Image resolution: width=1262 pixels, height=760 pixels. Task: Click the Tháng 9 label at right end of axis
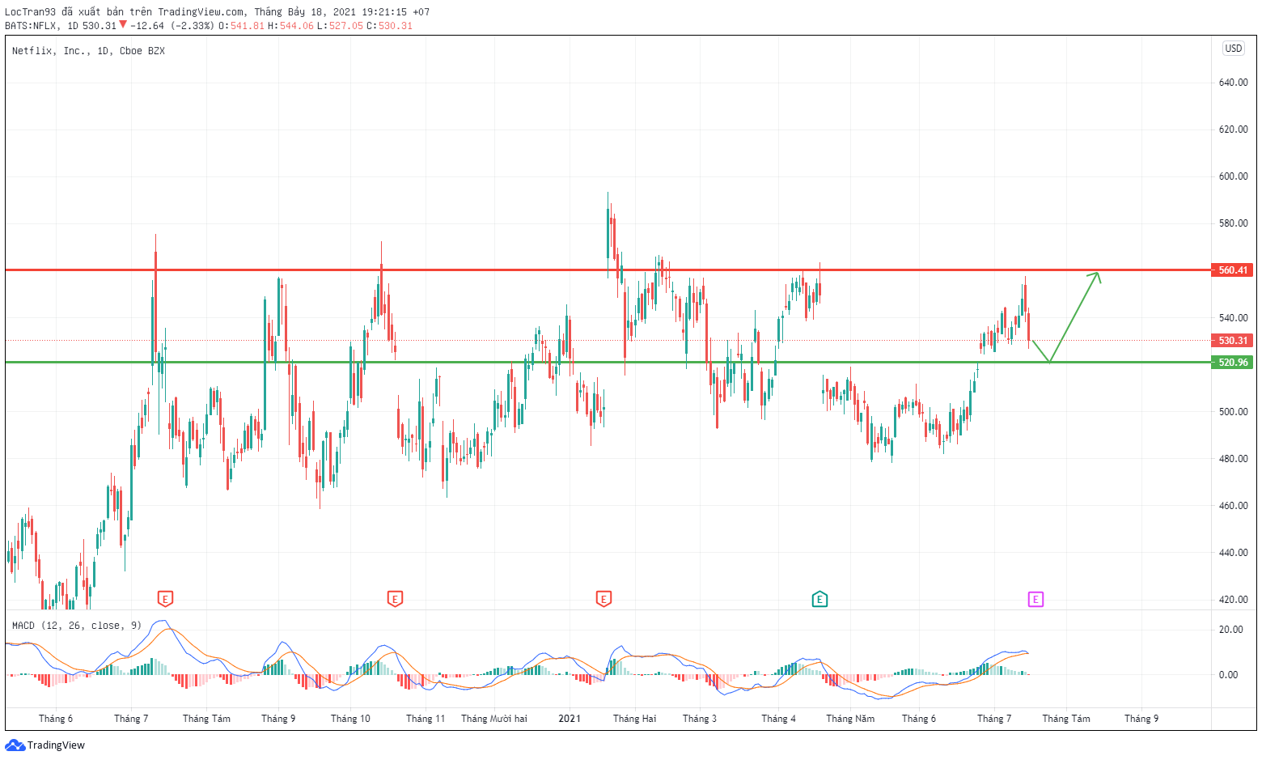[1141, 719]
